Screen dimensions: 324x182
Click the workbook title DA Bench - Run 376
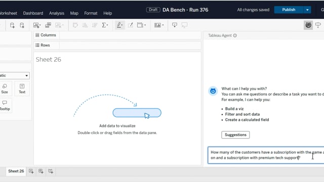pyautogui.click(x=185, y=10)
